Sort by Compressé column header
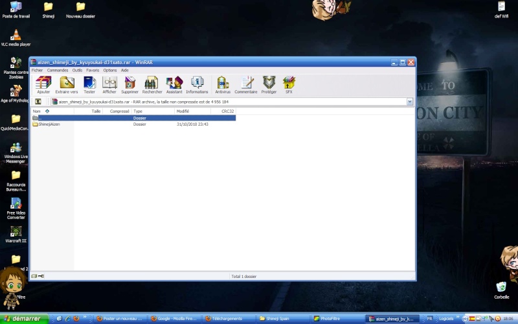Image resolution: width=518 pixels, height=324 pixels. 117,111
